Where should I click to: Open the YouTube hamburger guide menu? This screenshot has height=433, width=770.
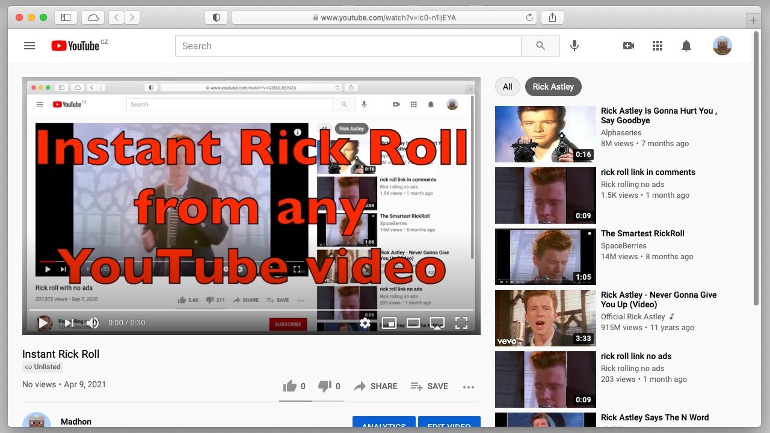click(x=29, y=46)
